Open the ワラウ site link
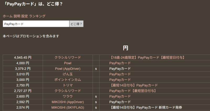 (67, 96)
